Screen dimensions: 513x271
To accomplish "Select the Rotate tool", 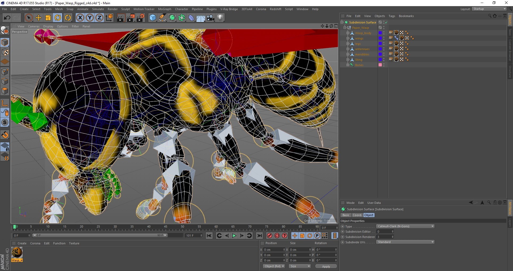I will click(58, 18).
